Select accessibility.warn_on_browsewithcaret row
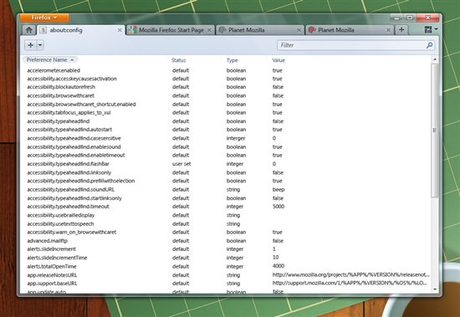Screen dimensions: 460x317 (226, 232)
